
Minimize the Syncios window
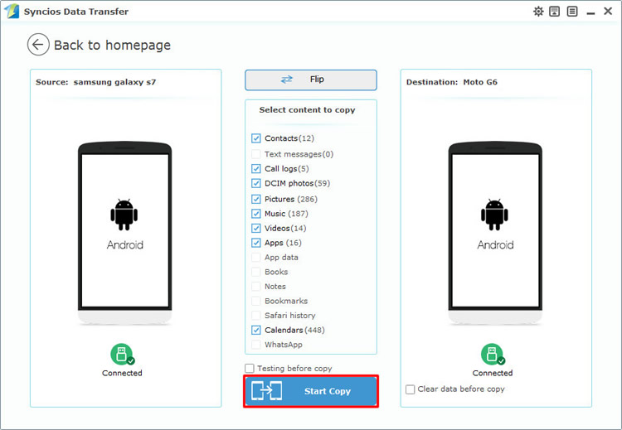pos(590,12)
